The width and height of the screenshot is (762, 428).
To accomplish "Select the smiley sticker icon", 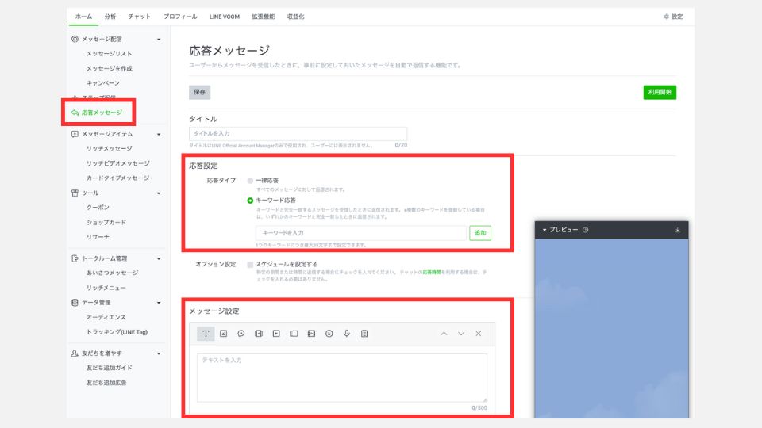I will coord(329,334).
